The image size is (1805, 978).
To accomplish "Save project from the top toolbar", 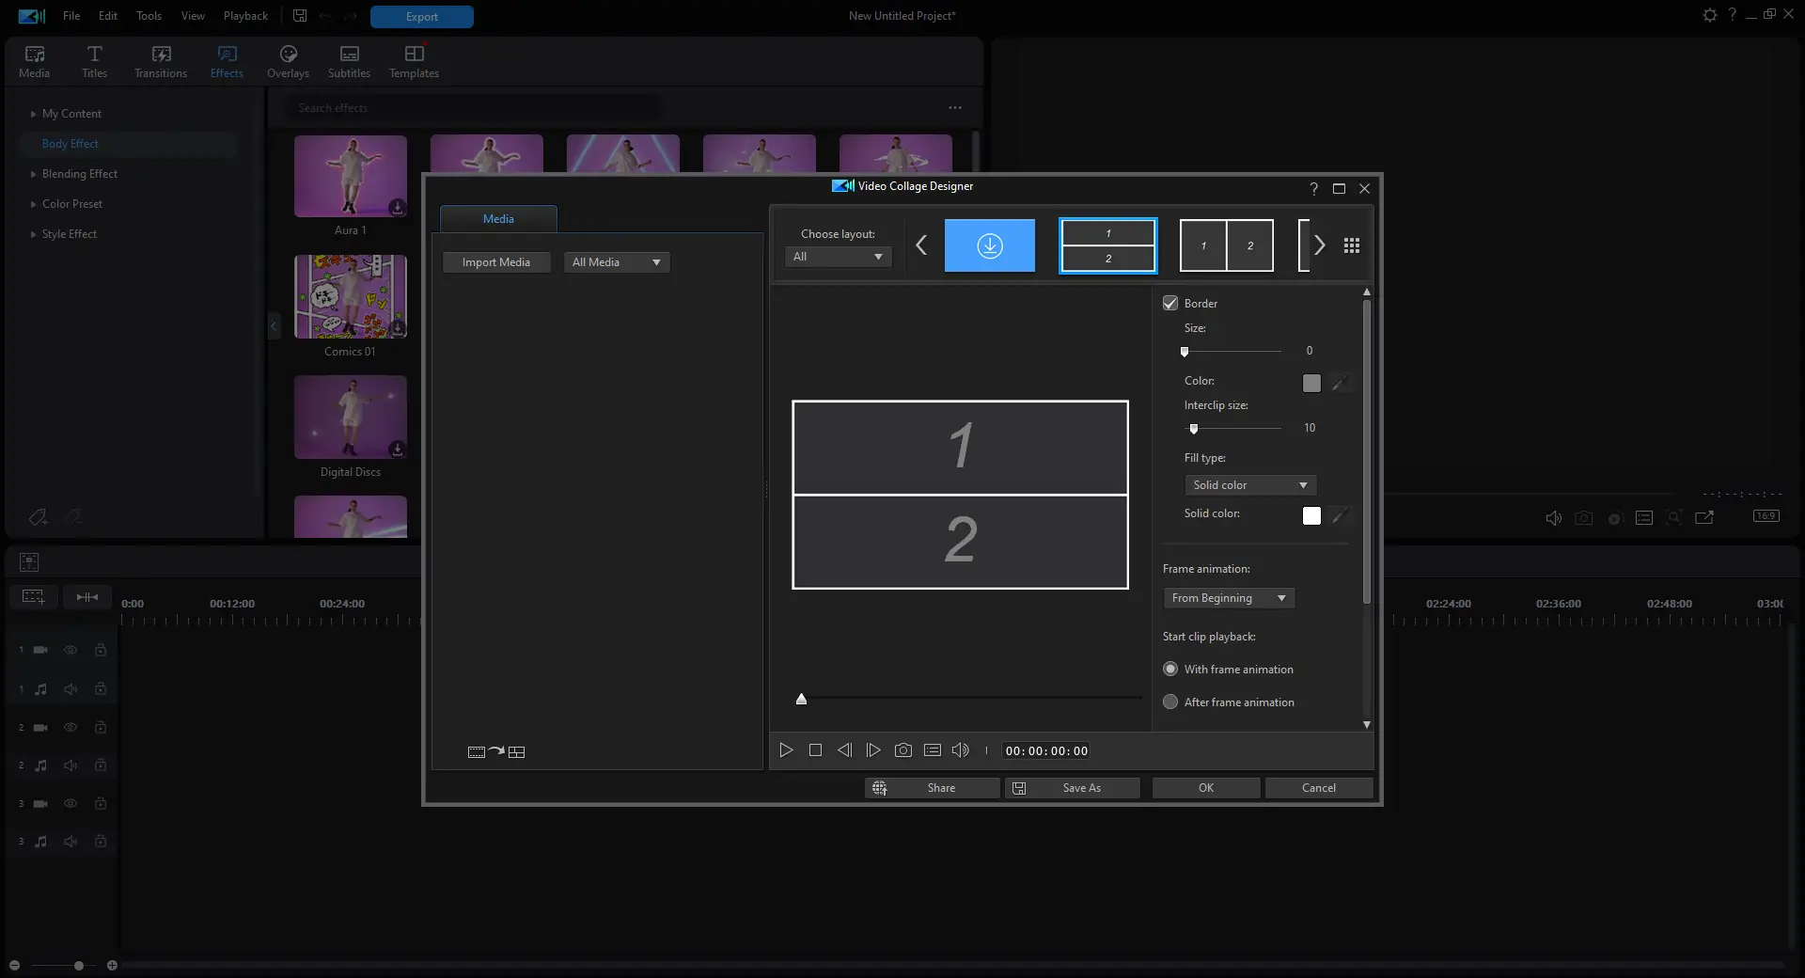I will (300, 16).
